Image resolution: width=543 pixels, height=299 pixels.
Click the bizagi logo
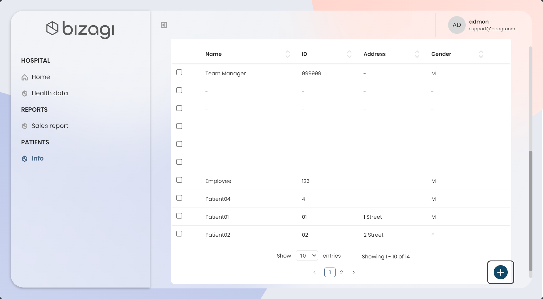coord(80,30)
